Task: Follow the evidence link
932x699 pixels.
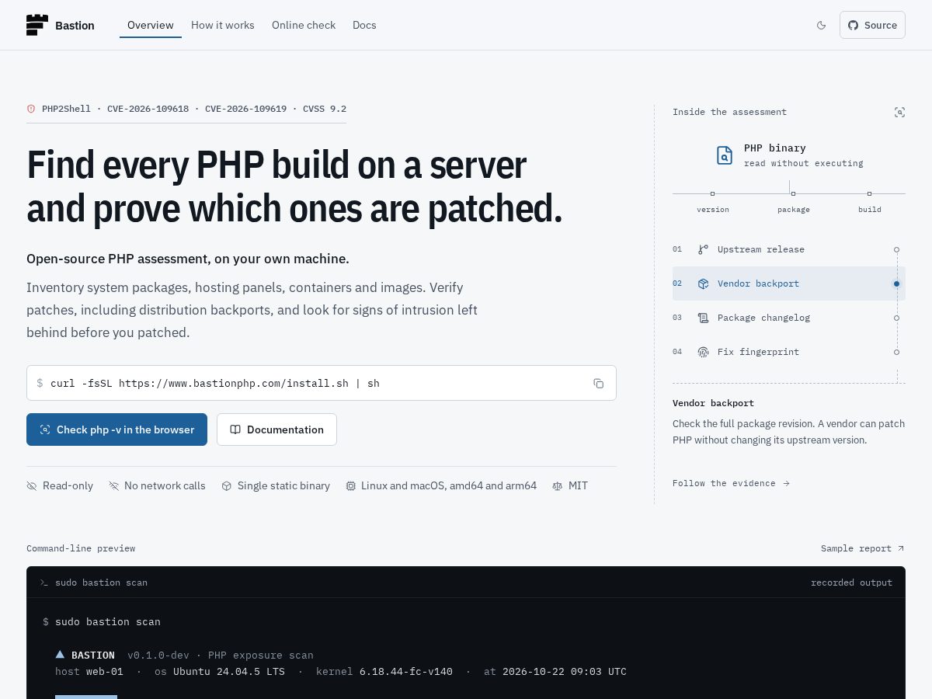Action: pos(731,483)
